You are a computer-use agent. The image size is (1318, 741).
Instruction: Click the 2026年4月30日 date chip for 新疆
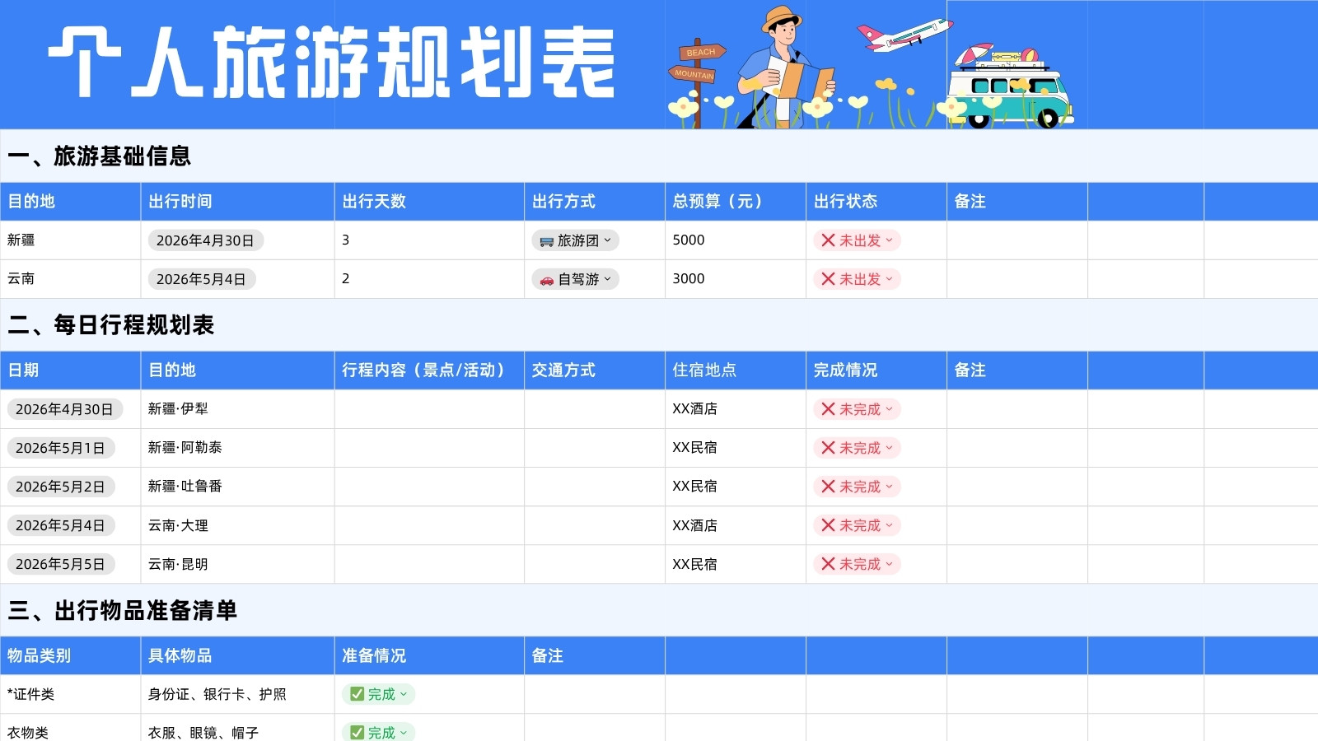tap(206, 240)
